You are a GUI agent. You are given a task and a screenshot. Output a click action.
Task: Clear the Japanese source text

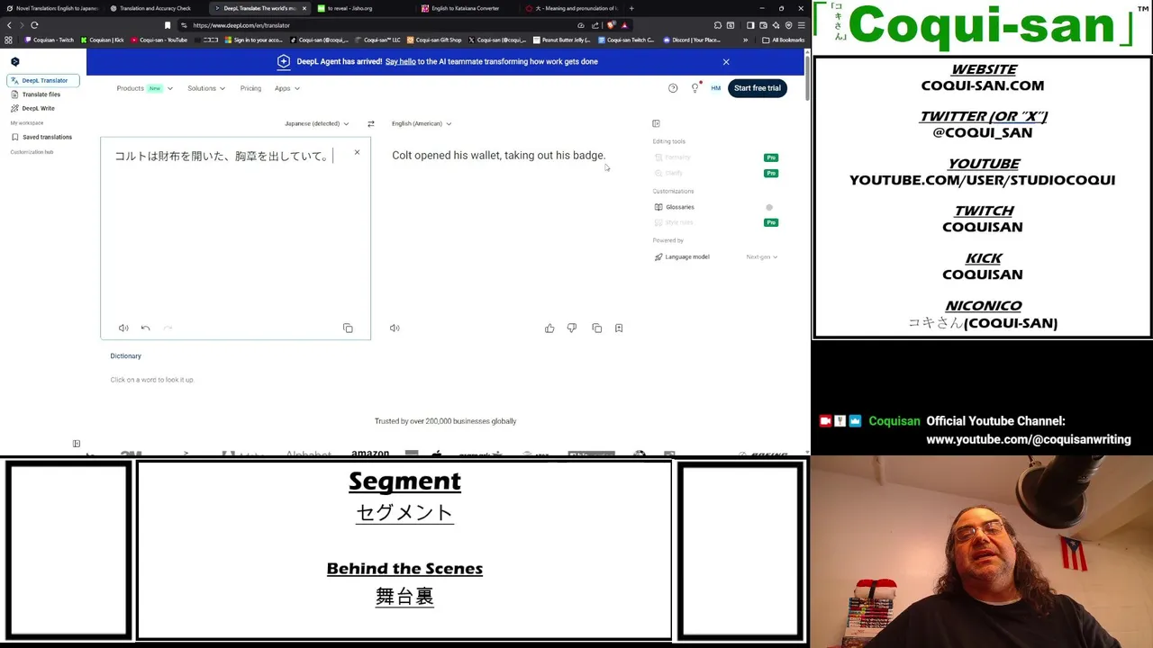pos(357,153)
